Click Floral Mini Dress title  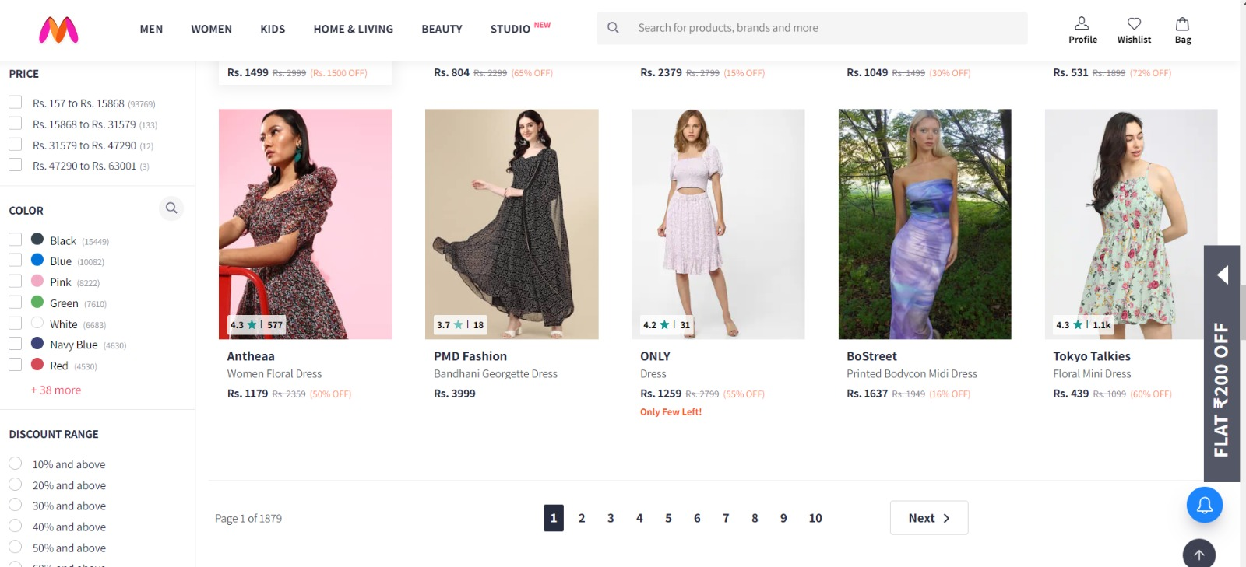coord(1092,374)
